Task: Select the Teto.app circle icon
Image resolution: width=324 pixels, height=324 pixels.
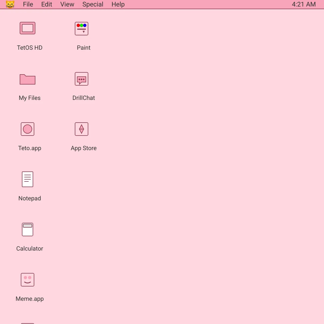Action: point(28,129)
